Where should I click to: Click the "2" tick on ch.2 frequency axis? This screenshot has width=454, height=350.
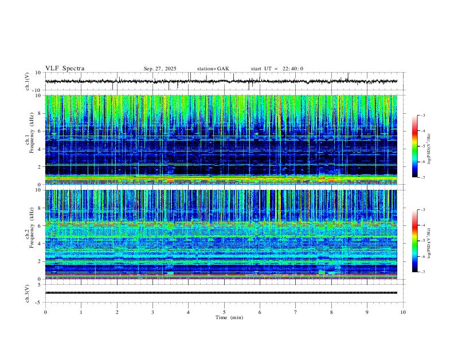[39, 261]
